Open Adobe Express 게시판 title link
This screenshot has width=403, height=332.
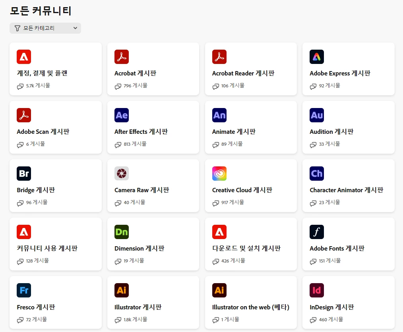tap(340, 73)
